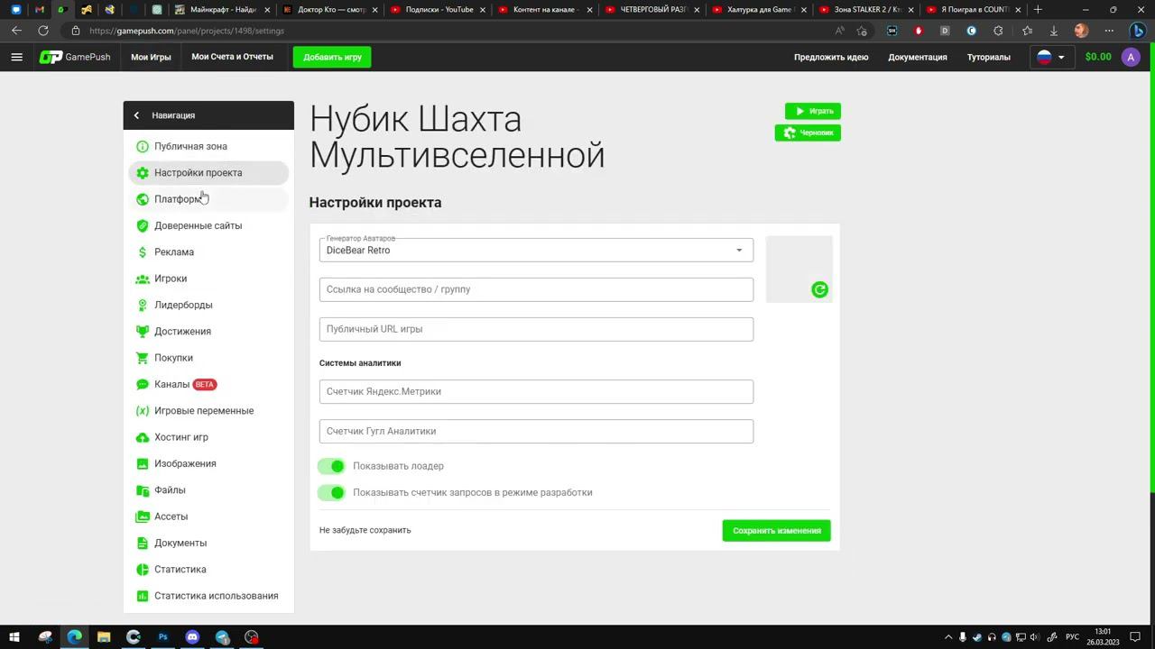Viewport: 1155px width, 649px height.
Task: Click the bar chart icon for Статистика использования
Action: [142, 596]
